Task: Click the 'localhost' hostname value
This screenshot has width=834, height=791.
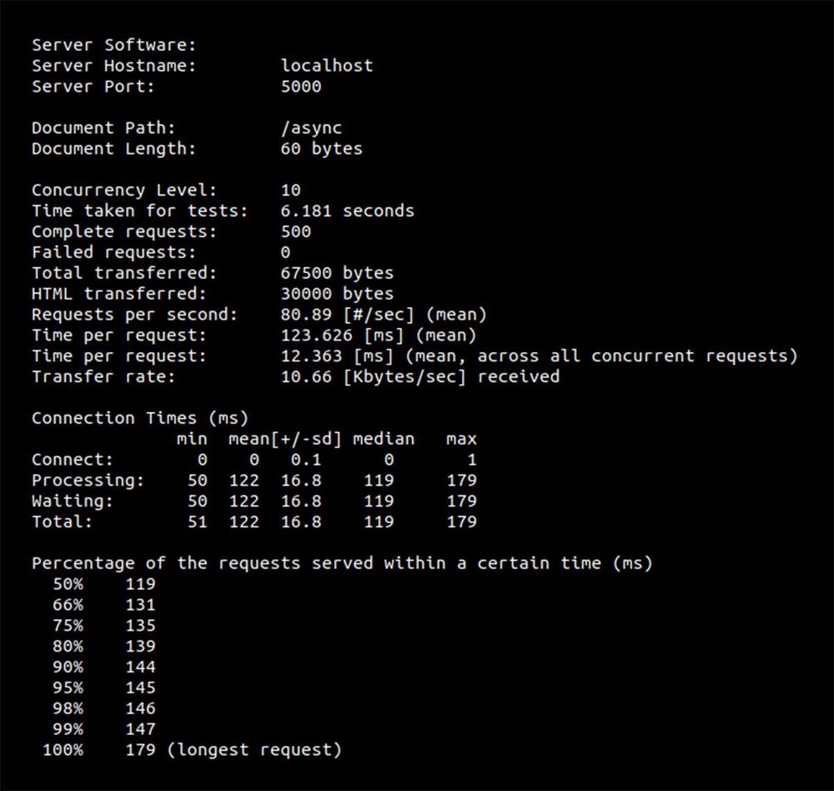Action: click(327, 66)
